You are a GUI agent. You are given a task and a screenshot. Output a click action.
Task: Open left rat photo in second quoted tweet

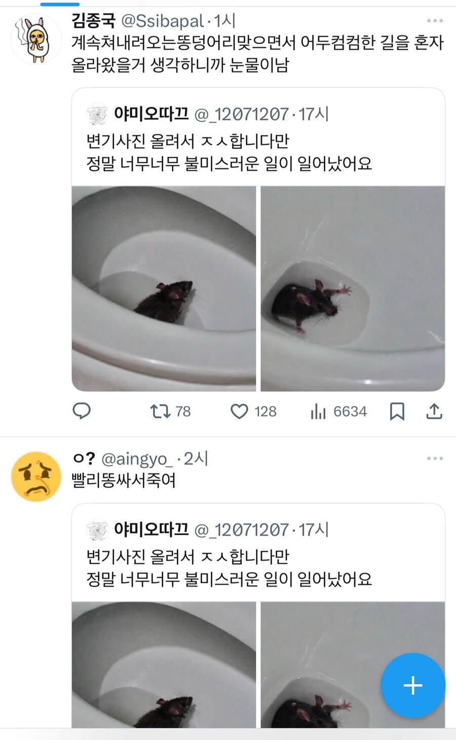tap(164, 665)
